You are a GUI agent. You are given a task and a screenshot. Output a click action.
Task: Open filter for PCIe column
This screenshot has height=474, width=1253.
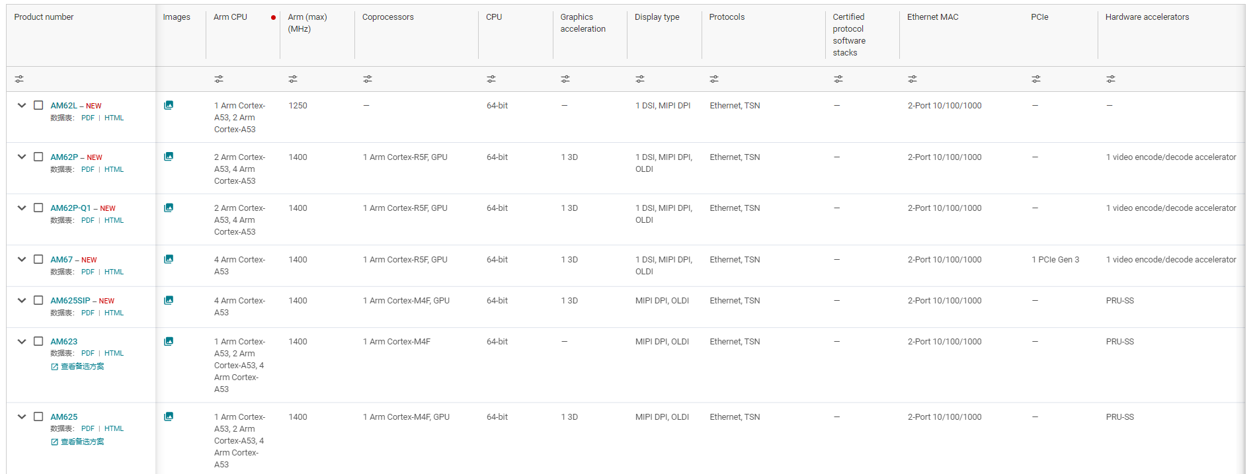pyautogui.click(x=1036, y=79)
